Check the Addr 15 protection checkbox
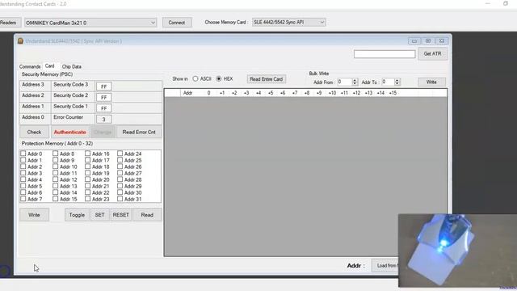The width and height of the screenshot is (517, 291). 56,199
